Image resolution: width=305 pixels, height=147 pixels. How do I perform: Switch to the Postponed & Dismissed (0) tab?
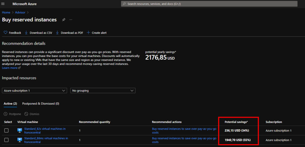[41, 104]
